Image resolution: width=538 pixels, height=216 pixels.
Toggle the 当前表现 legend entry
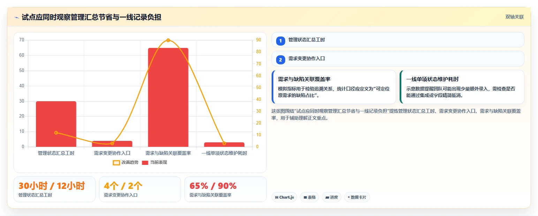coord(154,162)
